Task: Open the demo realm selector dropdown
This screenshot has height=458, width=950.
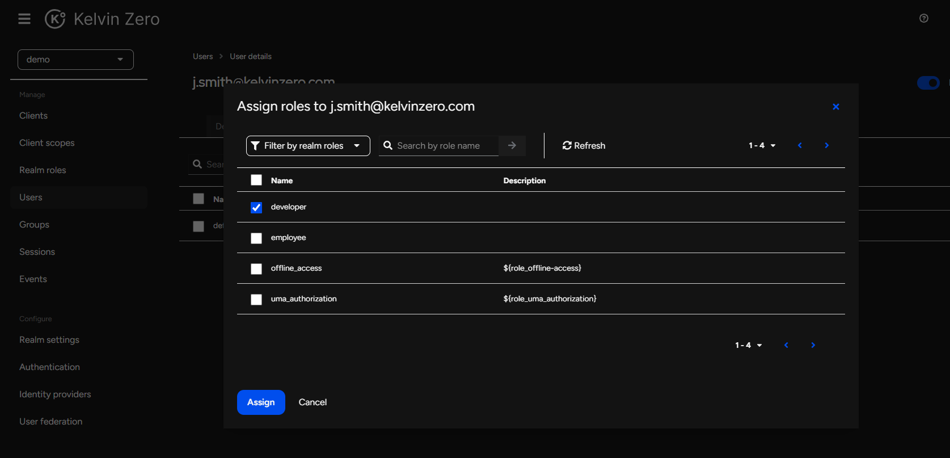Action: [x=75, y=60]
